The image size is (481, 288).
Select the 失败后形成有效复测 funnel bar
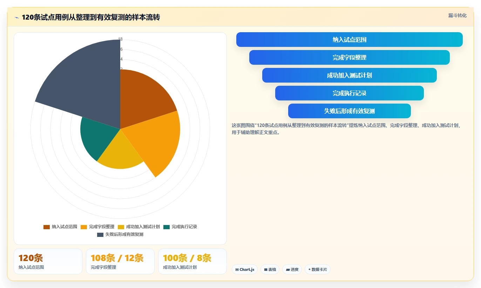click(350, 111)
